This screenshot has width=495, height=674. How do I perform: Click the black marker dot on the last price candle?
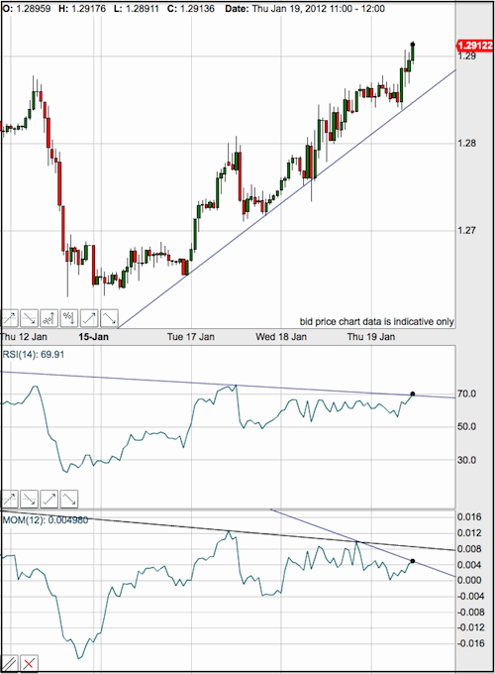pos(413,44)
